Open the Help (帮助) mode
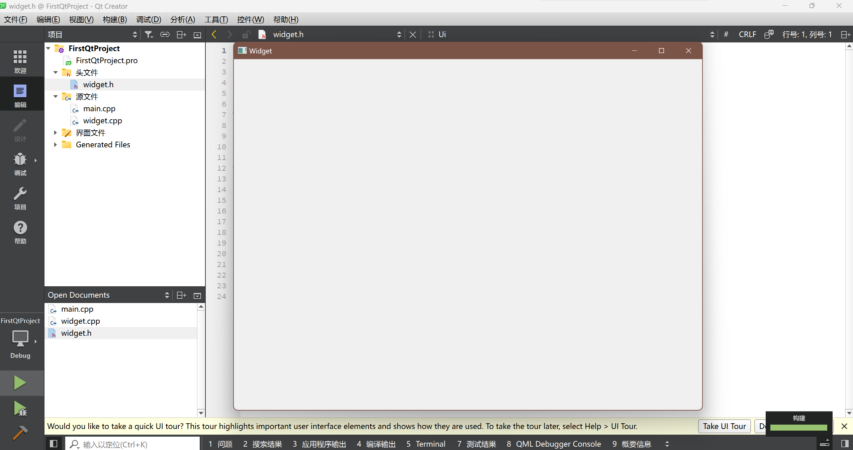Viewport: 853px width, 450px height. (x=20, y=232)
